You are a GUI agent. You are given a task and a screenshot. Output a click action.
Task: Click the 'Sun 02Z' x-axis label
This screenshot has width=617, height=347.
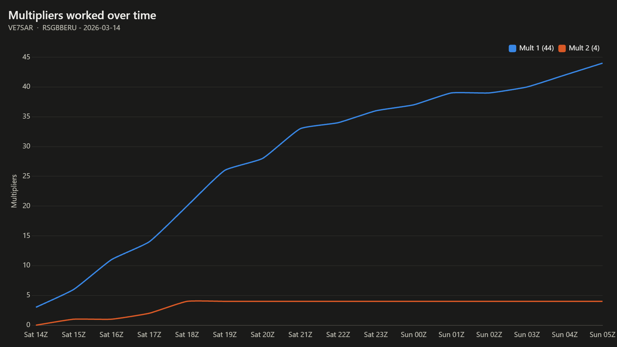pyautogui.click(x=489, y=335)
